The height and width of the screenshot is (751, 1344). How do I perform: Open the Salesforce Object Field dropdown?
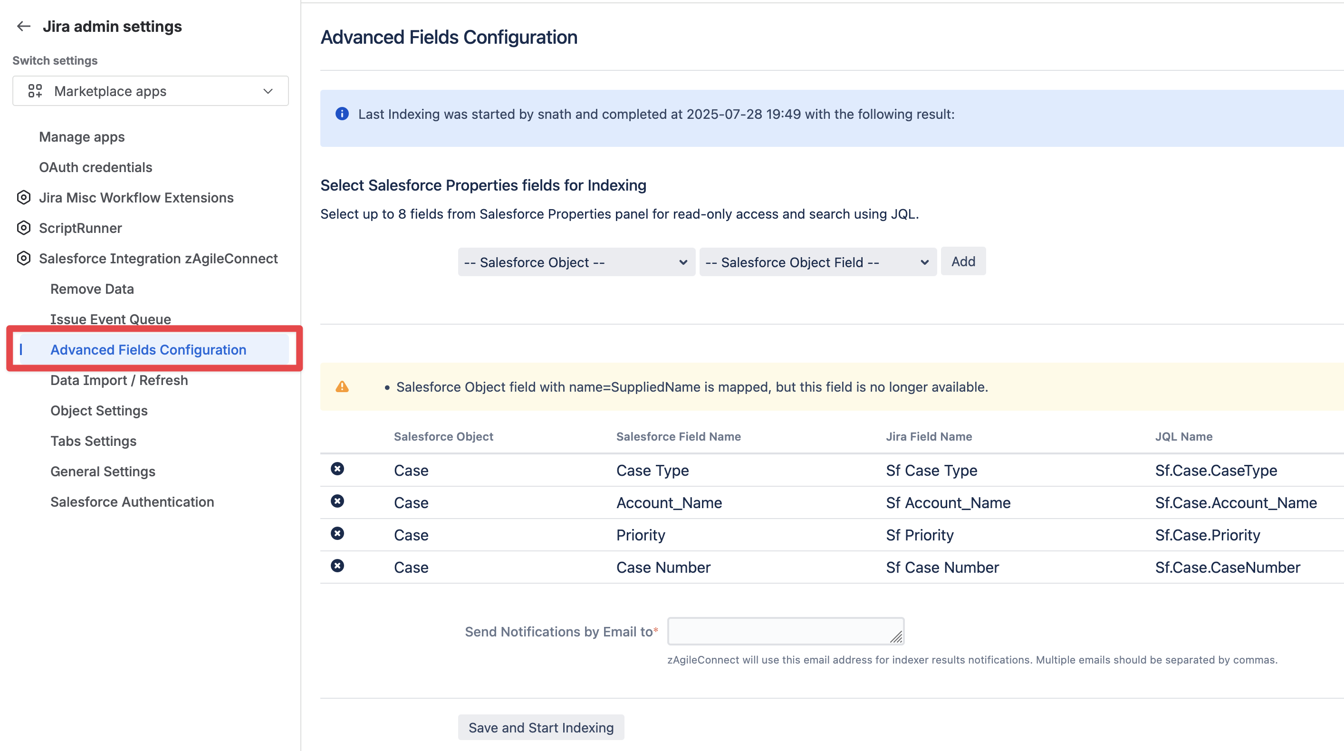coord(817,262)
